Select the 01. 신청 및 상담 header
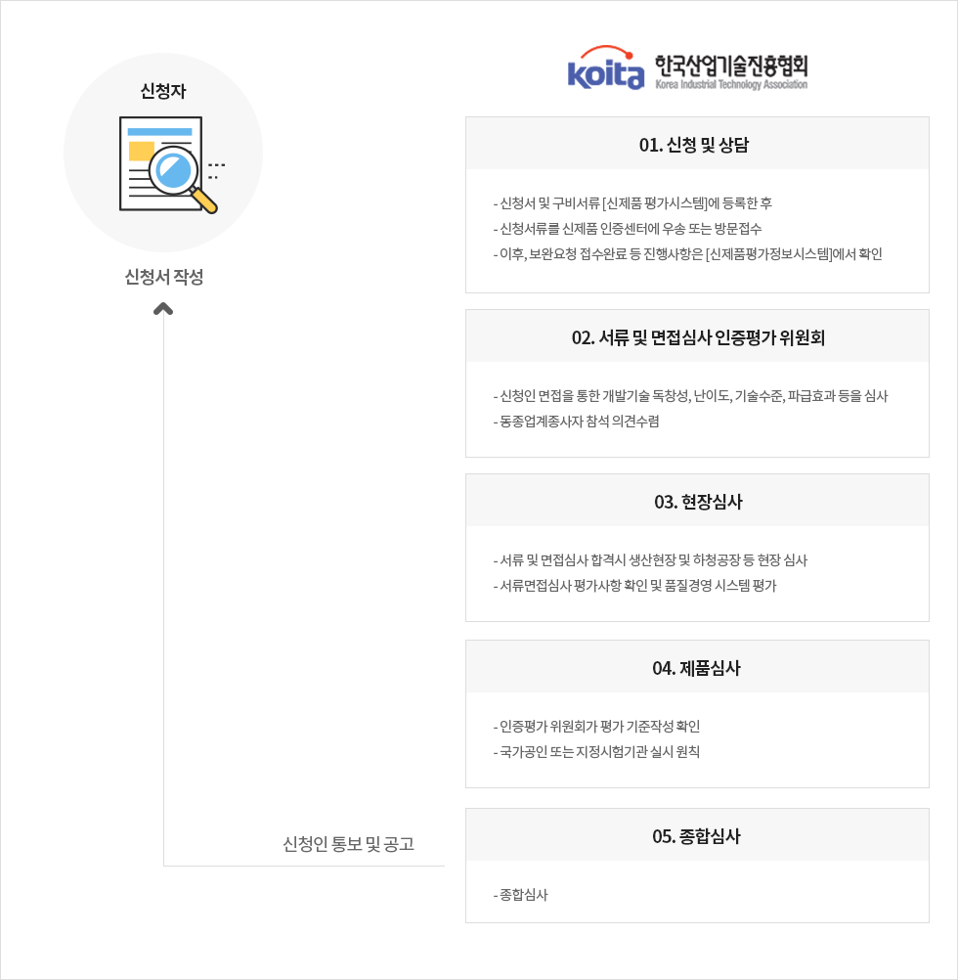 pyautogui.click(x=697, y=144)
